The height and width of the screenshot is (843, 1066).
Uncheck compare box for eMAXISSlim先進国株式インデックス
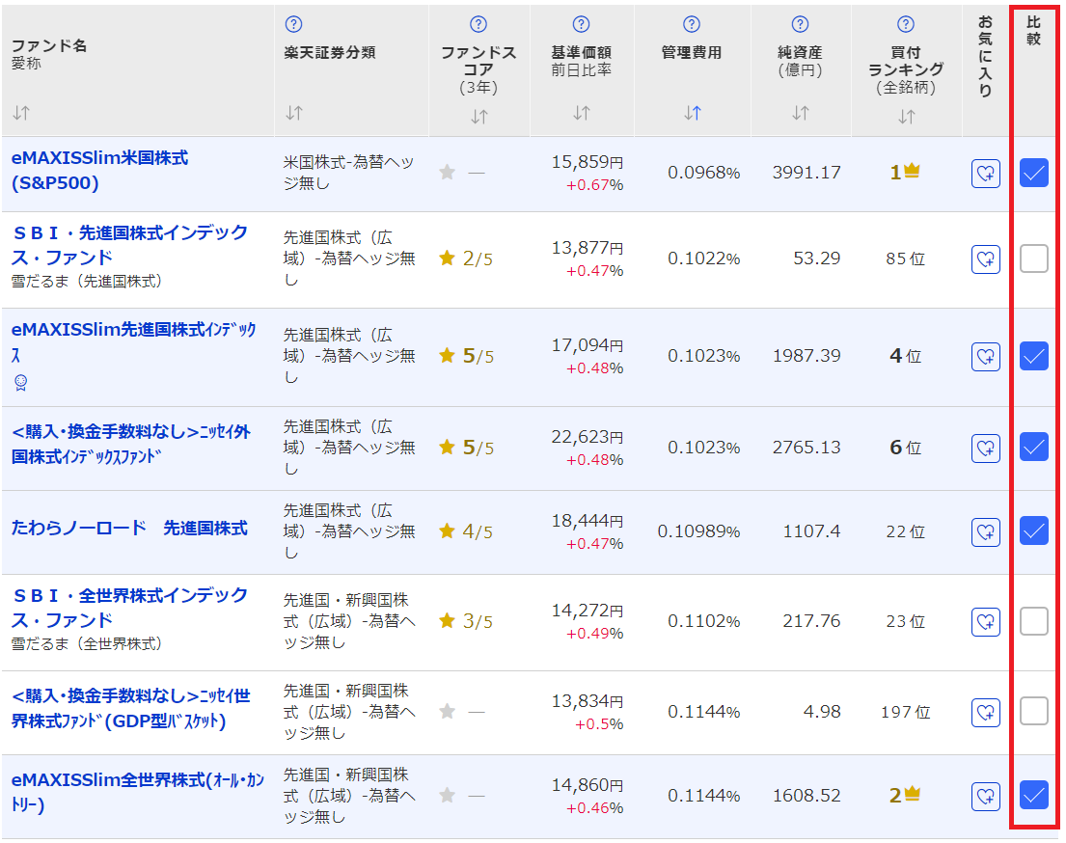point(1034,356)
